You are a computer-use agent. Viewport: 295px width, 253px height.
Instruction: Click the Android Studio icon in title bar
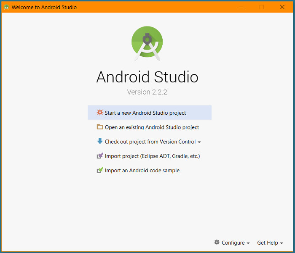tap(6, 7)
